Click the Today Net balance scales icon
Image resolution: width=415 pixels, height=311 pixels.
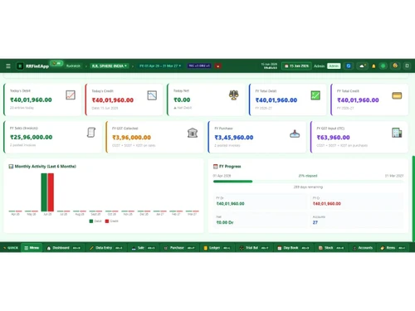coord(233,95)
